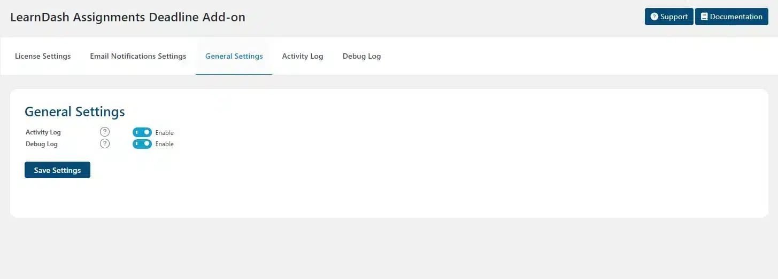Click the Activity Log setting row label
Image resolution: width=778 pixels, height=279 pixels.
pyautogui.click(x=43, y=132)
